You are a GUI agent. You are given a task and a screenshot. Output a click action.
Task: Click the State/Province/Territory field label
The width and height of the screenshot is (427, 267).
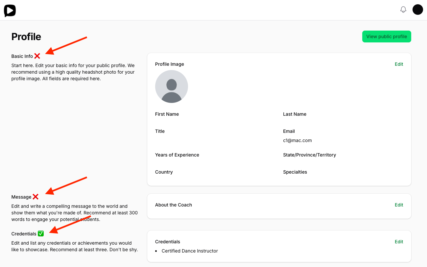coord(309,155)
